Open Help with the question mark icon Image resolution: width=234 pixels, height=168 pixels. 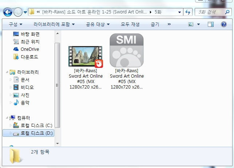tap(224, 24)
